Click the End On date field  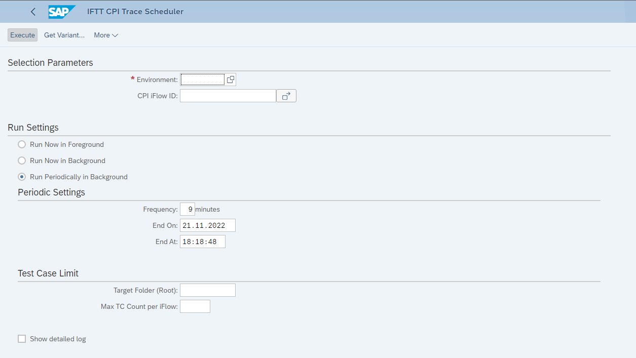pyautogui.click(x=207, y=225)
